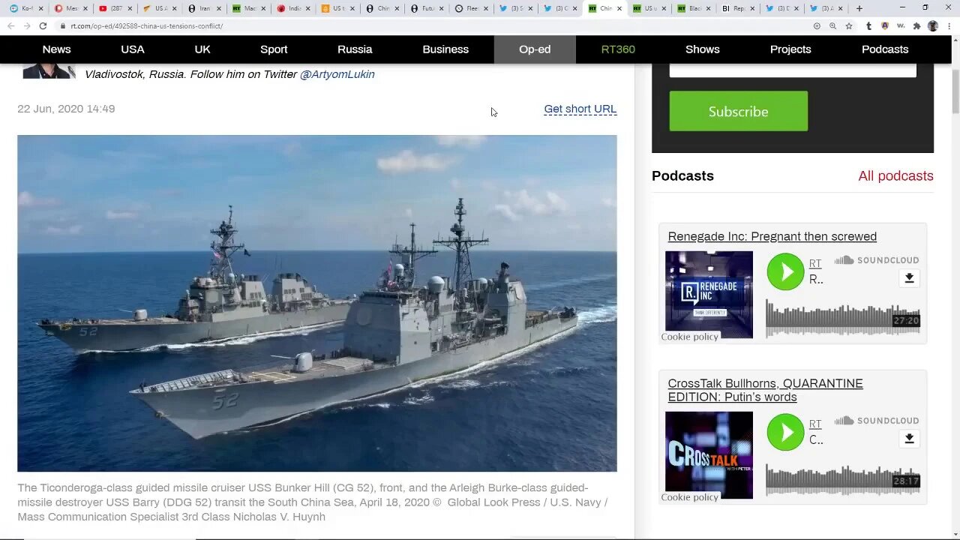
Task: Open the News section in RT menu
Action: 56,49
